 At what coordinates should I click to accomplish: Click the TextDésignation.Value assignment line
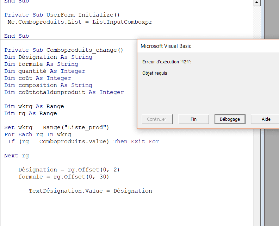[x=90, y=191]
